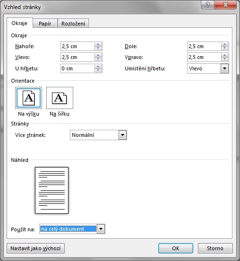Open the Použít na dropdown arrow
This screenshot has width=240, height=261.
pos(101,229)
